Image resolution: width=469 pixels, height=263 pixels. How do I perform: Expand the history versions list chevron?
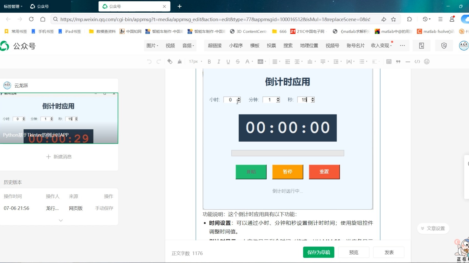pos(61,220)
